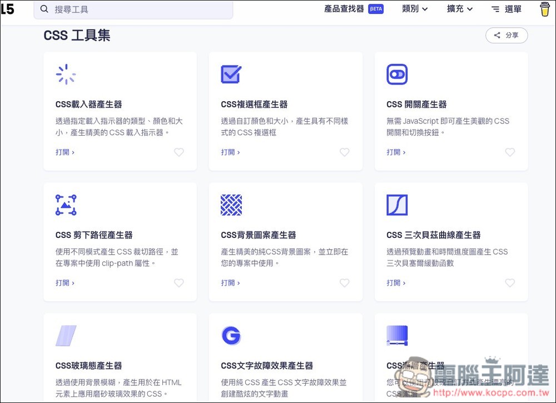Open the 擴充 dropdown menu
Screen dimensions: 556x403
[459, 9]
